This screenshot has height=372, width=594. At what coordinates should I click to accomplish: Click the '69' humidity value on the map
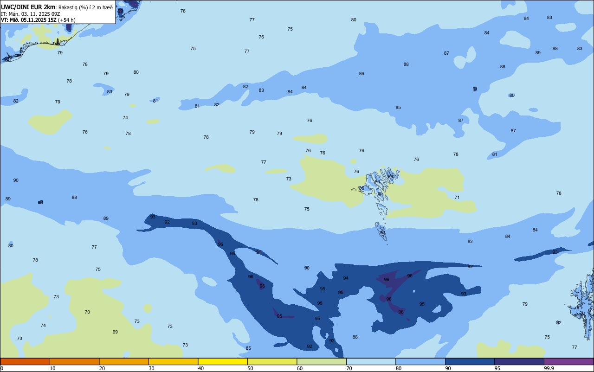click(115, 332)
